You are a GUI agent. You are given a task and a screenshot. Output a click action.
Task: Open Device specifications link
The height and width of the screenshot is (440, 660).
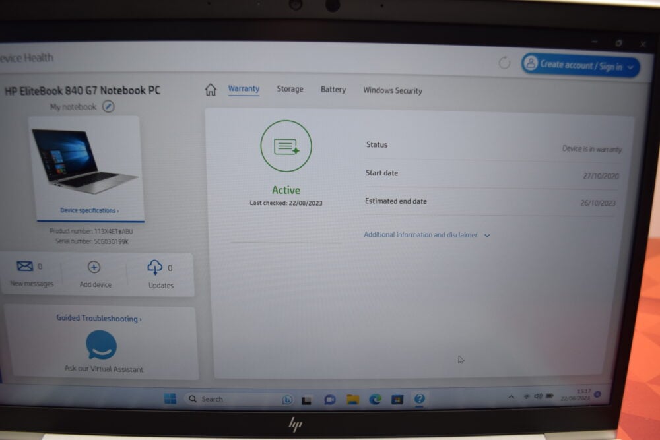click(89, 210)
